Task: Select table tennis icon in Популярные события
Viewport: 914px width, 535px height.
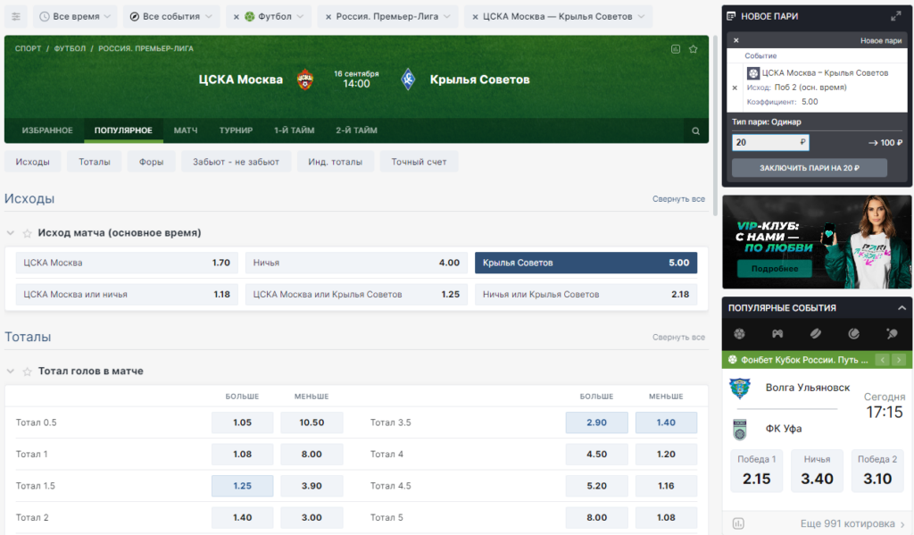Action: (892, 334)
